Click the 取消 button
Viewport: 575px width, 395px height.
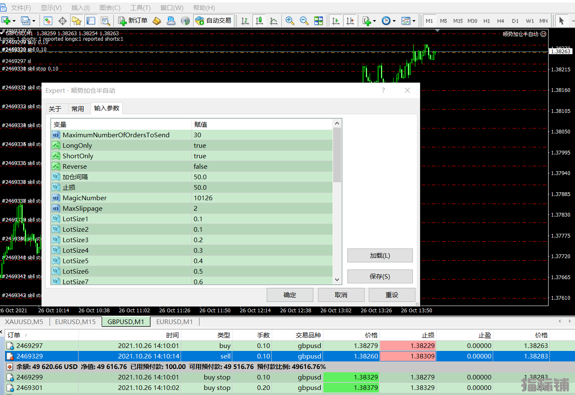point(341,295)
